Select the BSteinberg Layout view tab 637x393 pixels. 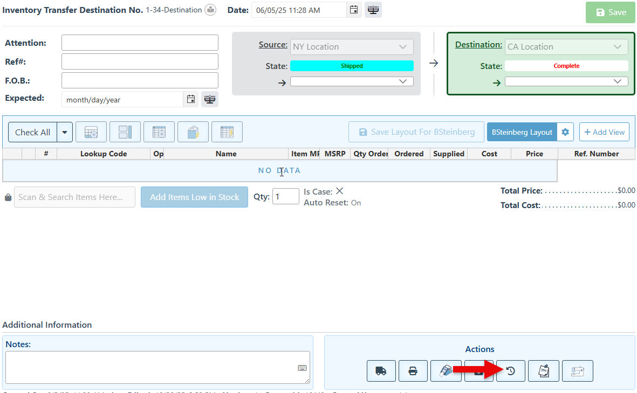522,132
